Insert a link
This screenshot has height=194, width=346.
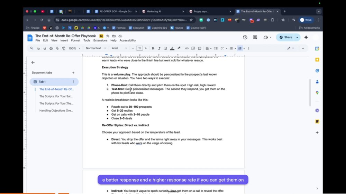(x=187, y=48)
